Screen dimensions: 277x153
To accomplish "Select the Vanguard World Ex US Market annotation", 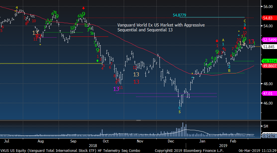I will 161,27.
